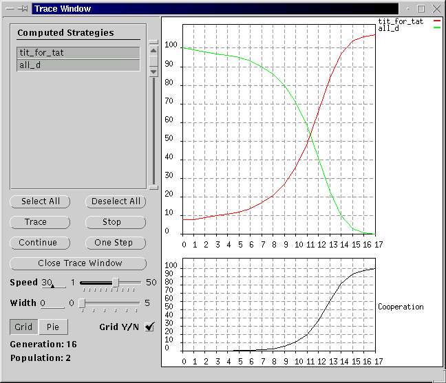
Task: Advance simulation by One Step
Action: click(116, 243)
